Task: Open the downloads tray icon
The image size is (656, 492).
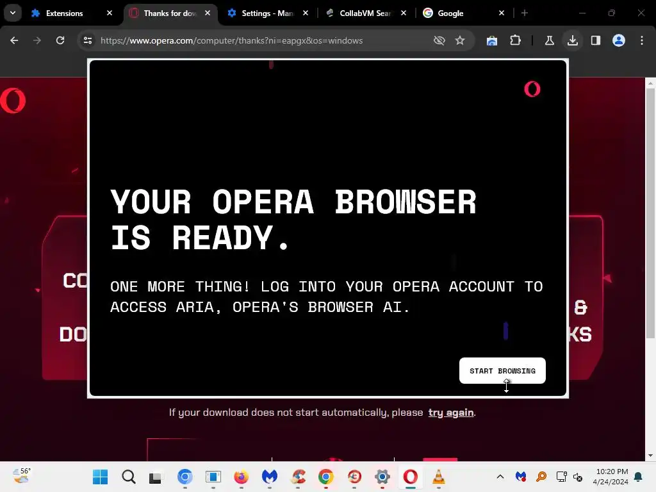Action: [573, 40]
